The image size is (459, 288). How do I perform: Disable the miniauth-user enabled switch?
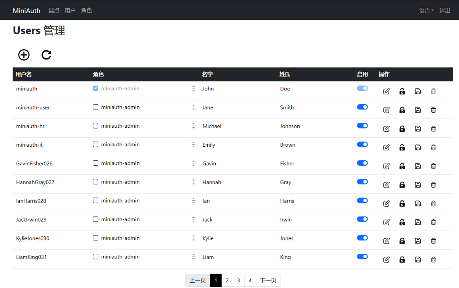362,107
